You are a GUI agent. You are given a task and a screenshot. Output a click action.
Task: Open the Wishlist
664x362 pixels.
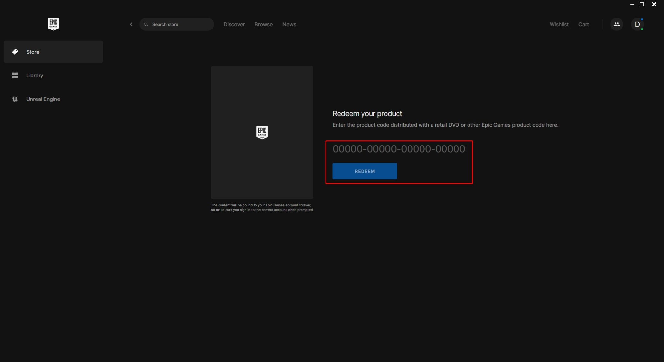(559, 24)
